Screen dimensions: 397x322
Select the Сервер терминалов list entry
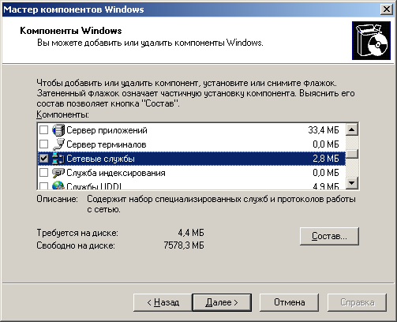[191, 144]
